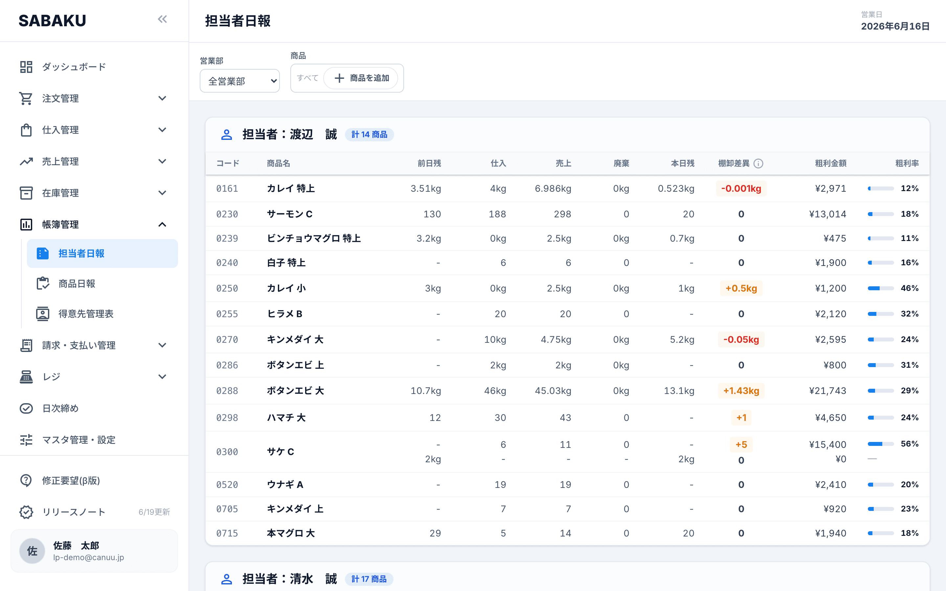The width and height of the screenshot is (946, 591).
Task: Click the 商品を追加 button
Action: [x=361, y=78]
